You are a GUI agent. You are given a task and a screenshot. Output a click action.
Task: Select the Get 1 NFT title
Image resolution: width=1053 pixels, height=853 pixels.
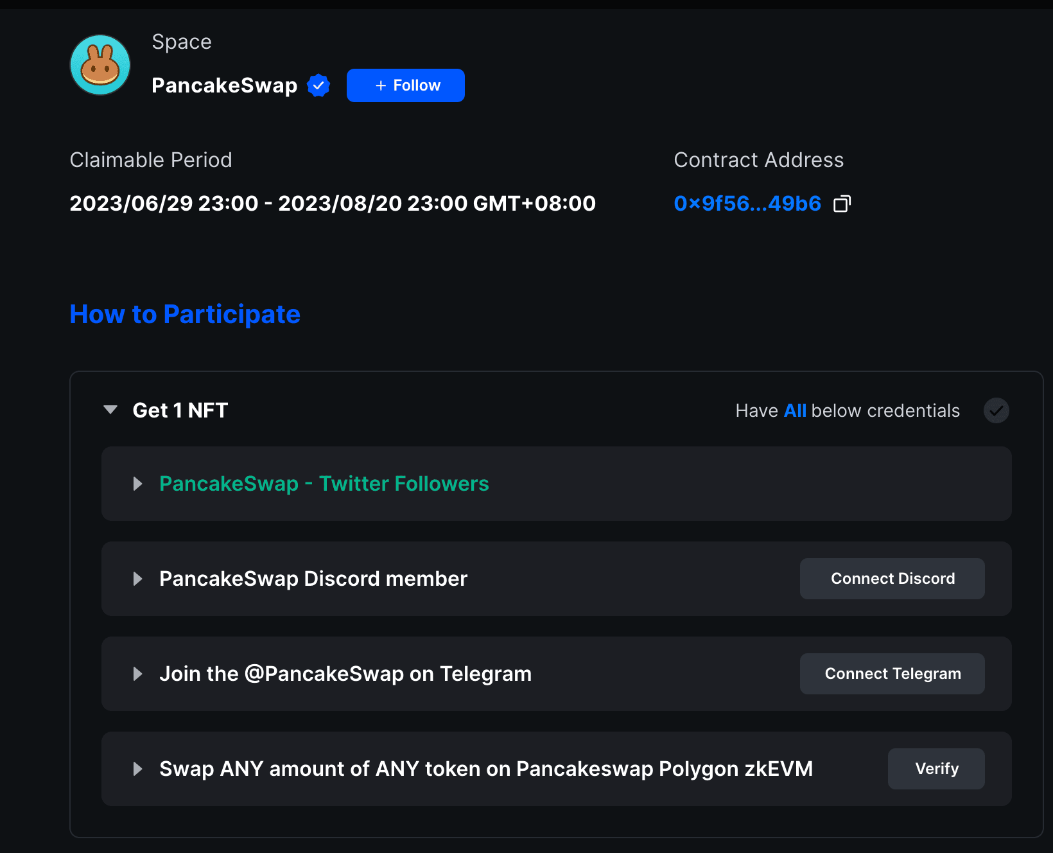[180, 410]
